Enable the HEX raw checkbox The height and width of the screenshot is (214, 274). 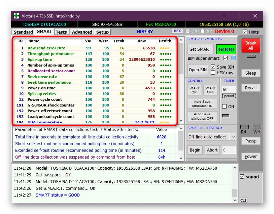click(x=213, y=73)
